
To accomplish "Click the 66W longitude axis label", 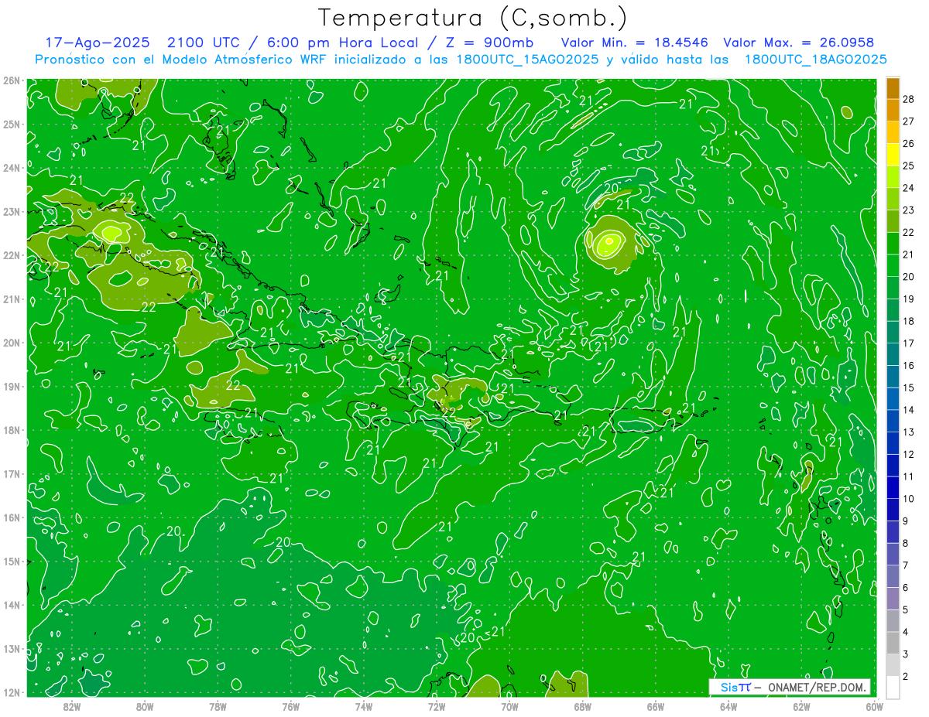I will coord(656,706).
